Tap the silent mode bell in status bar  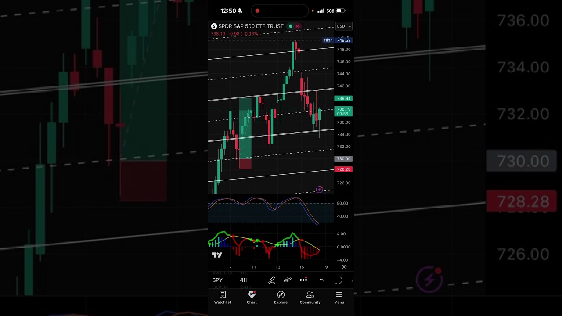[x=240, y=11]
